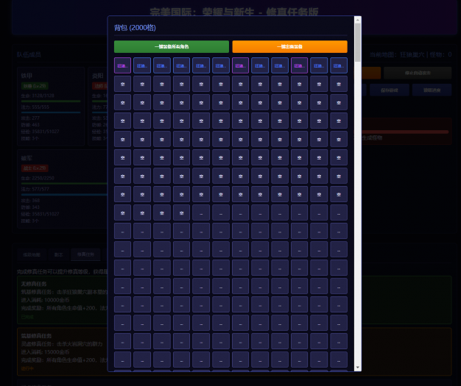
Task: Select the seventh purple-bordered item in top row
Action: (x=240, y=65)
